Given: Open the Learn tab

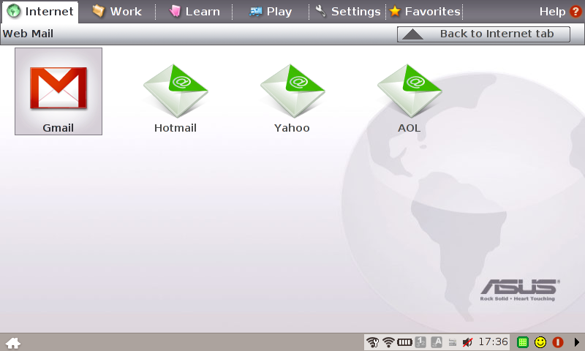Looking at the screenshot, I should [194, 12].
